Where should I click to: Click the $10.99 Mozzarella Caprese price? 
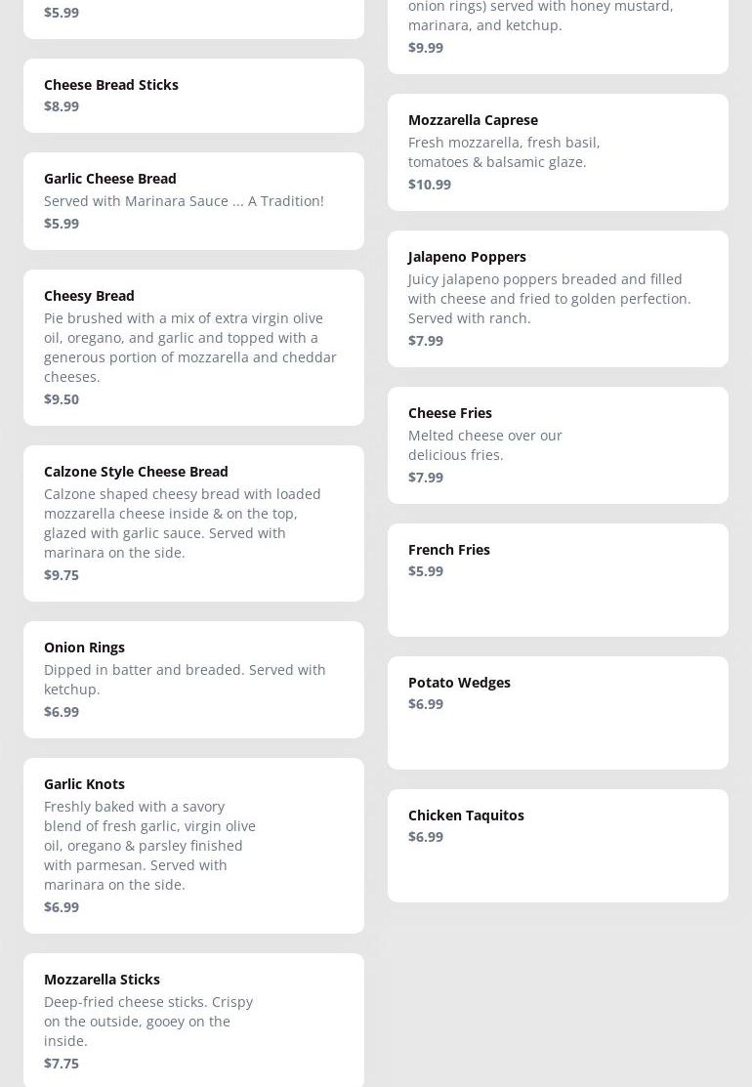430,184
